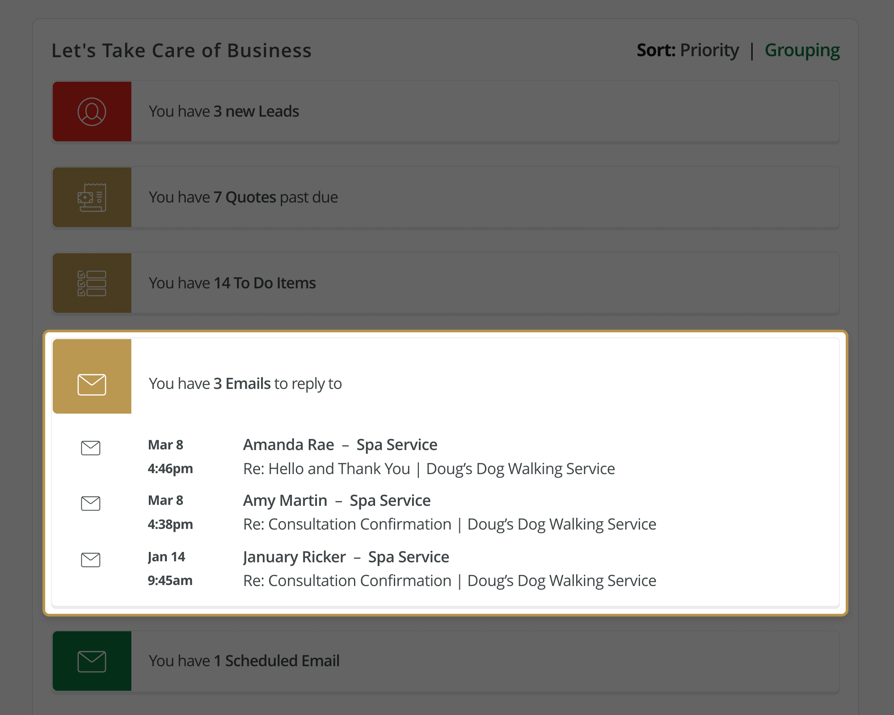Click the envelope icon beside Amanda Rae's email
894x715 pixels.
pyautogui.click(x=91, y=448)
